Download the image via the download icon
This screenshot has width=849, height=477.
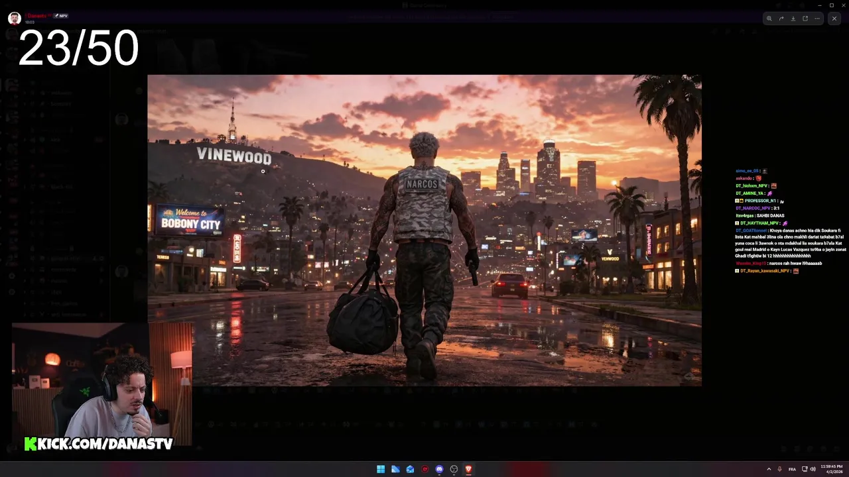[793, 19]
